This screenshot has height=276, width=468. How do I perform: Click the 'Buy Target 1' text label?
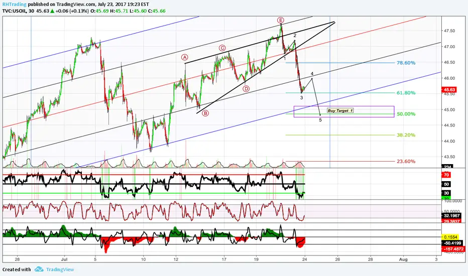(340, 110)
